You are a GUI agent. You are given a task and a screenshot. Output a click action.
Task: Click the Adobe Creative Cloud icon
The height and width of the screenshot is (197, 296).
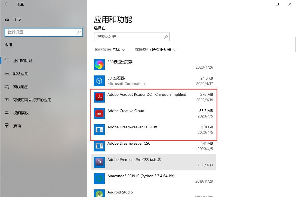(99, 113)
